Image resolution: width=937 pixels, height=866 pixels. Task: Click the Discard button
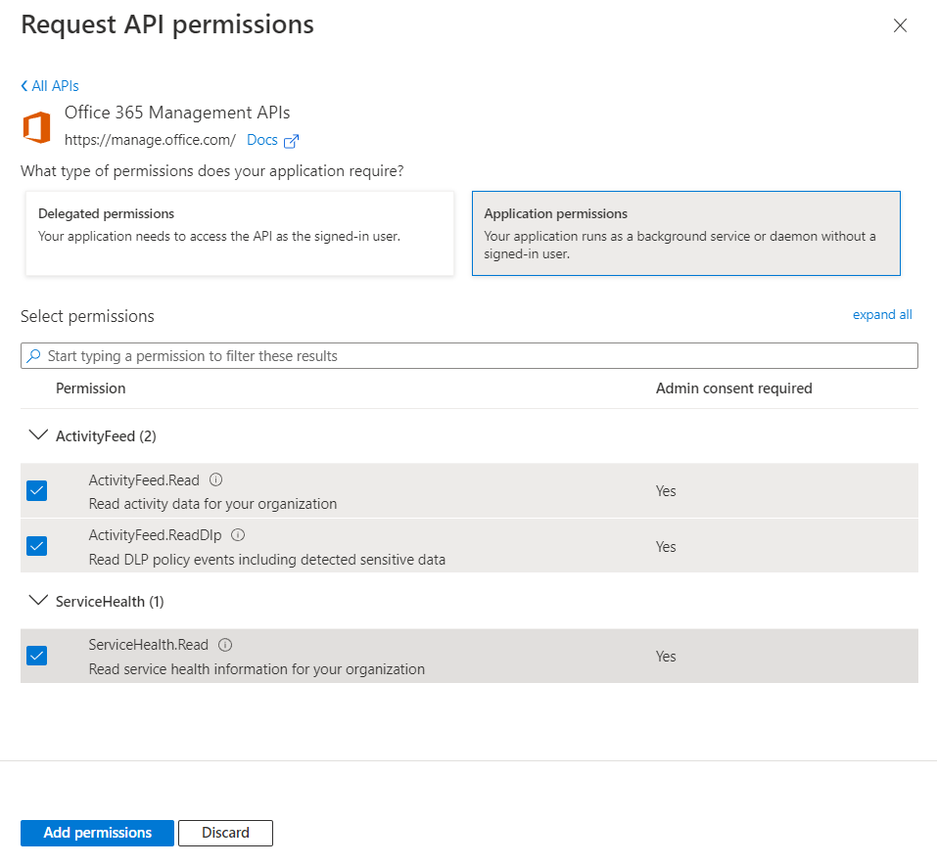225,833
